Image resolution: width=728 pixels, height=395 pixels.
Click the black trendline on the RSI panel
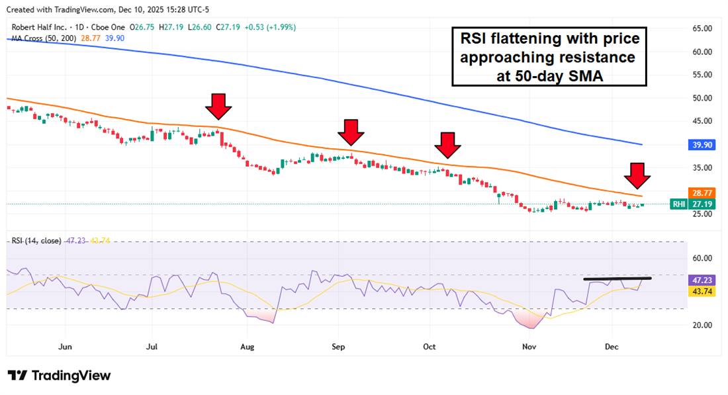617,279
